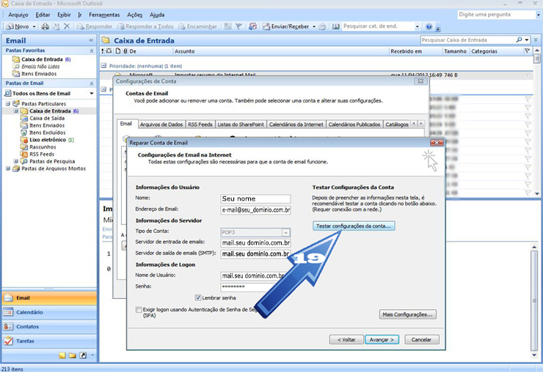Screen dimensions: 543x372
Task: Switch to the Arquivos de Dados tab
Action: click(160, 124)
